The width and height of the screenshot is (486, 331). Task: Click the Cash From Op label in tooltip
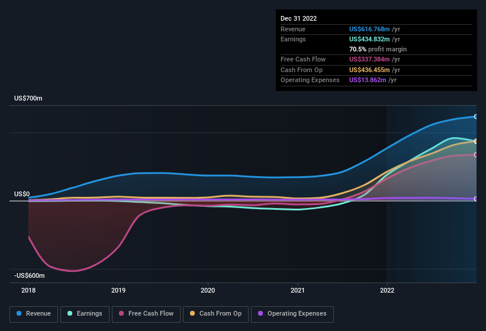[301, 70]
